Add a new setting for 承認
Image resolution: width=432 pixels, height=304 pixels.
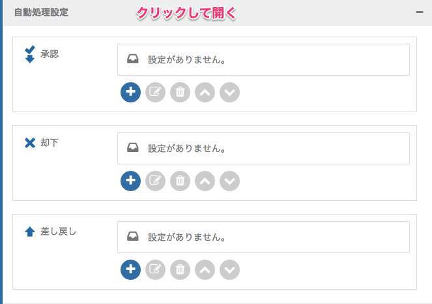130,92
